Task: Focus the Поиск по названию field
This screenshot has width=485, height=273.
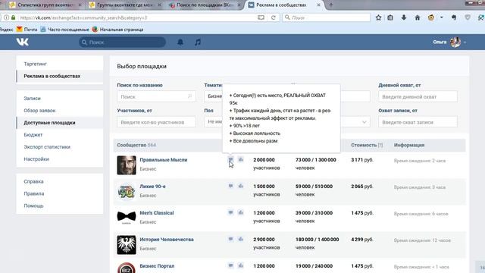Action: point(156,96)
